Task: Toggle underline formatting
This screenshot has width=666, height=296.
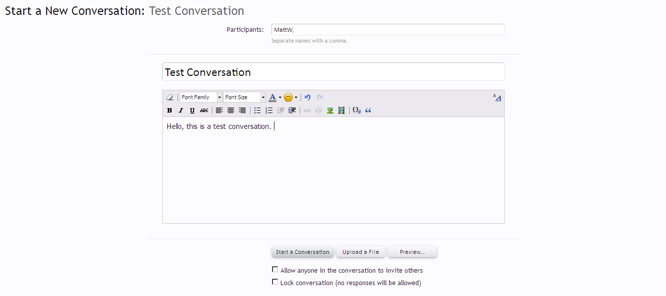Action: tap(193, 110)
